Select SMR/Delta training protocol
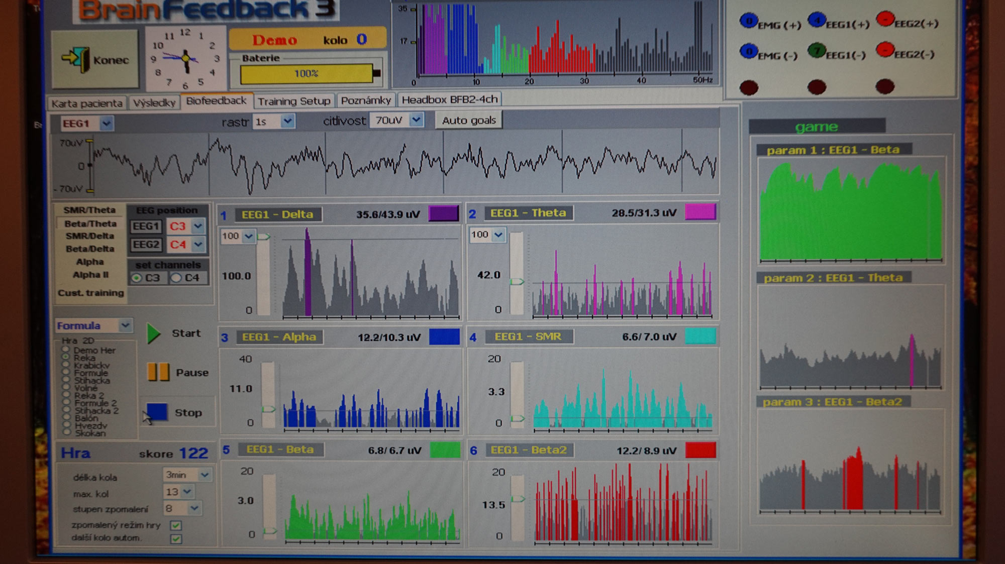1005x564 pixels. tap(90, 236)
